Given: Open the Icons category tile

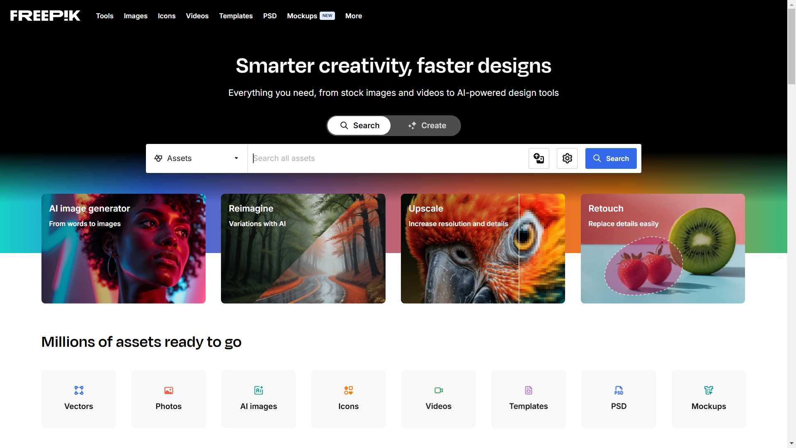Looking at the screenshot, I should pyautogui.click(x=349, y=399).
